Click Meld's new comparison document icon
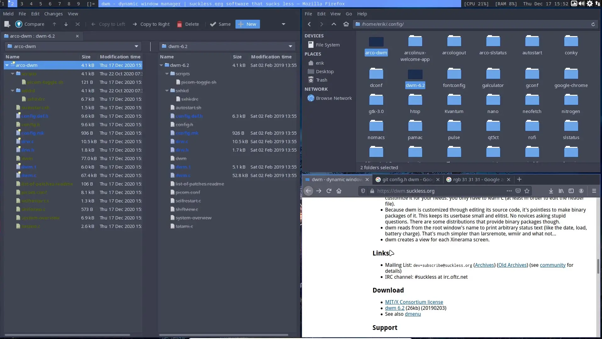The image size is (602, 339). point(7,24)
